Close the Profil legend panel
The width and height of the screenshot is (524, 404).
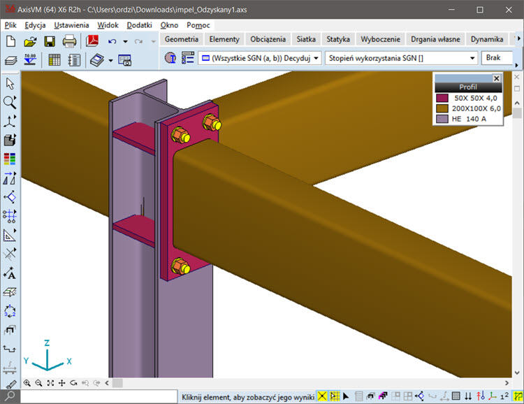[x=497, y=78]
